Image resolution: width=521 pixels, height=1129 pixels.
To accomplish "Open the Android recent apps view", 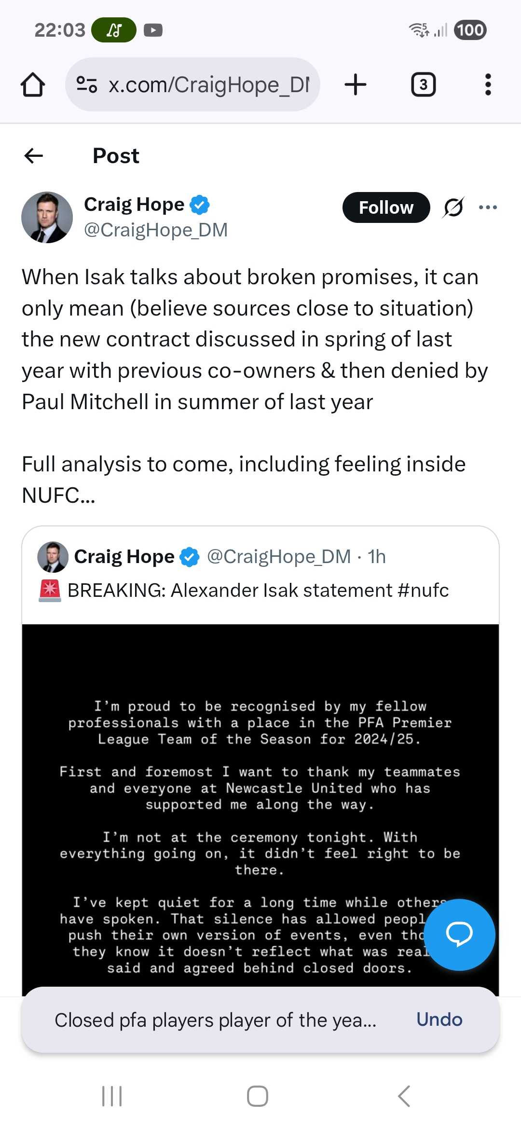I will (112, 1096).
